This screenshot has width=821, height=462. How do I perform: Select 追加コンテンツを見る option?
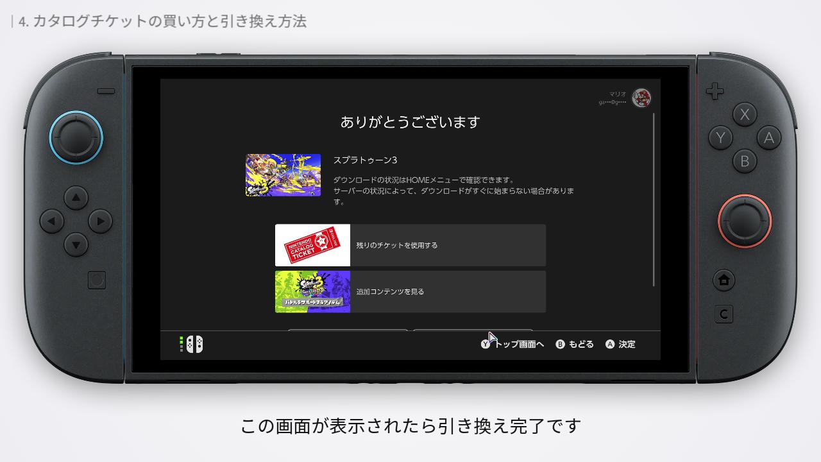click(410, 291)
